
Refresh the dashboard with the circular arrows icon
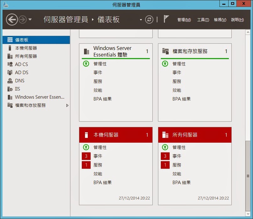point(149,19)
